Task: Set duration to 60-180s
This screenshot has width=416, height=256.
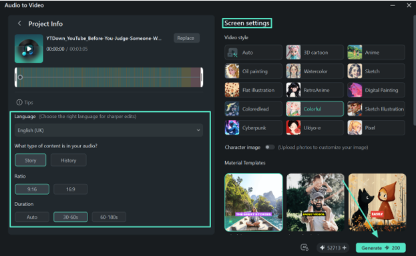Action: (x=109, y=217)
